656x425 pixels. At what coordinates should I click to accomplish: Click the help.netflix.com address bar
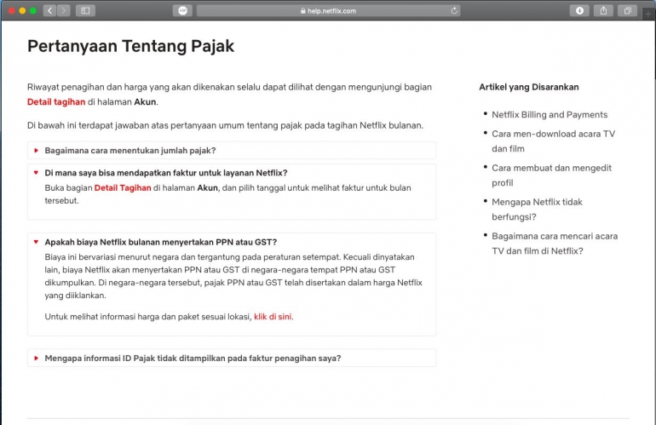click(x=328, y=10)
